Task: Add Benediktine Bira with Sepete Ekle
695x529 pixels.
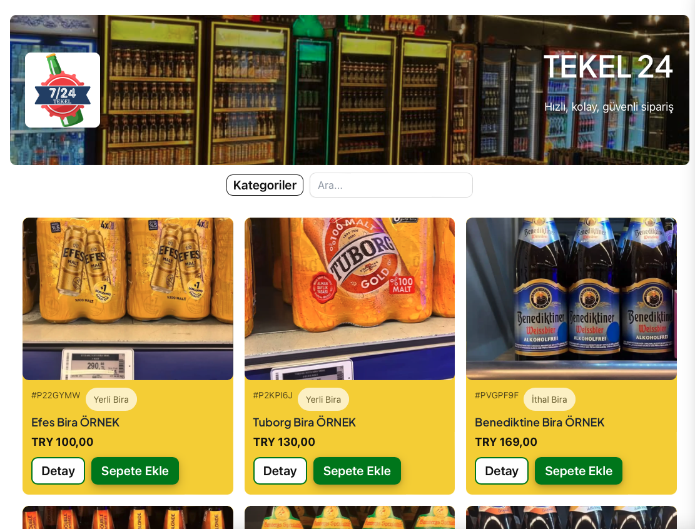Action: tap(579, 470)
